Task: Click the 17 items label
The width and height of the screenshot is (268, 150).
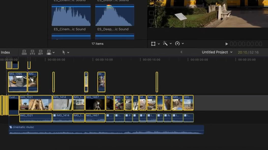Action: [97, 44]
